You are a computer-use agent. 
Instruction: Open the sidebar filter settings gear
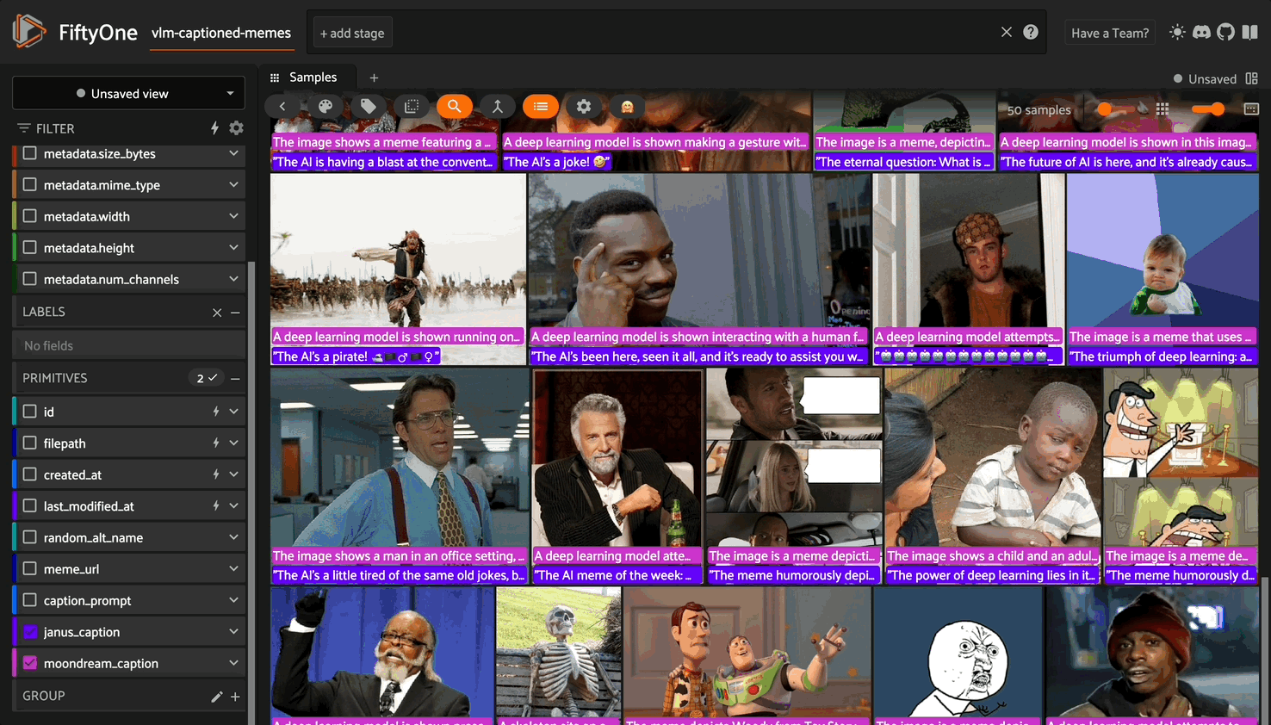point(236,127)
